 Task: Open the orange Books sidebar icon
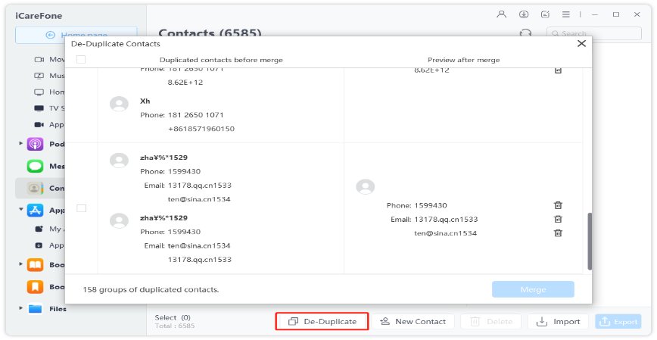pyautogui.click(x=35, y=264)
